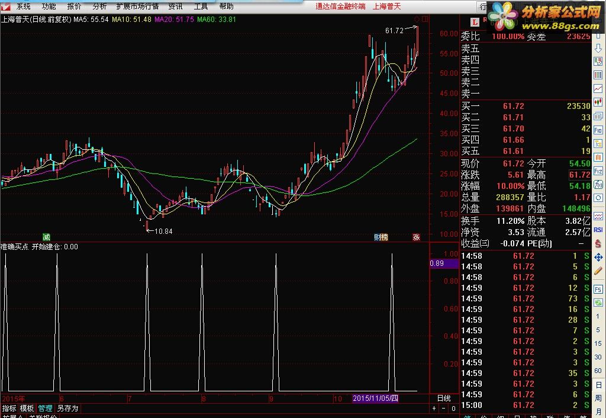Click the down-arrow icon in right toolbar
The width and height of the screenshot is (606, 418).
(x=598, y=48)
